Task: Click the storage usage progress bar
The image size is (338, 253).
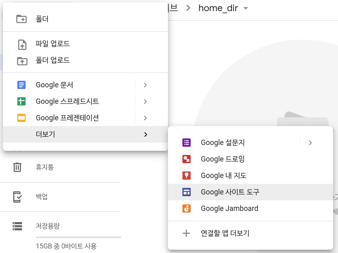Action: click(x=78, y=237)
